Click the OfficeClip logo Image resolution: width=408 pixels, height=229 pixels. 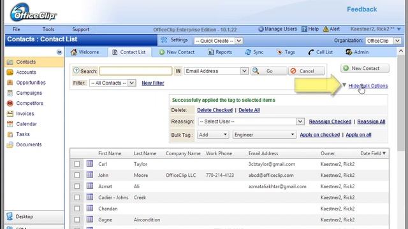[x=33, y=13]
